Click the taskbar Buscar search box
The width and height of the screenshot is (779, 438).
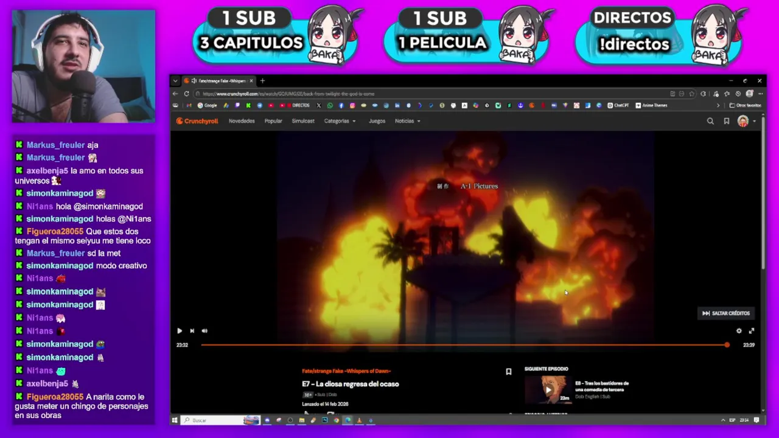click(x=220, y=420)
